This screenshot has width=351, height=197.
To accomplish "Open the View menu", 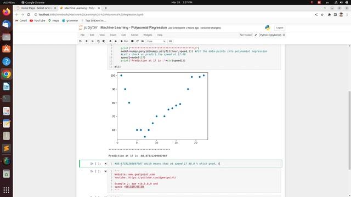I will pos(102,35).
